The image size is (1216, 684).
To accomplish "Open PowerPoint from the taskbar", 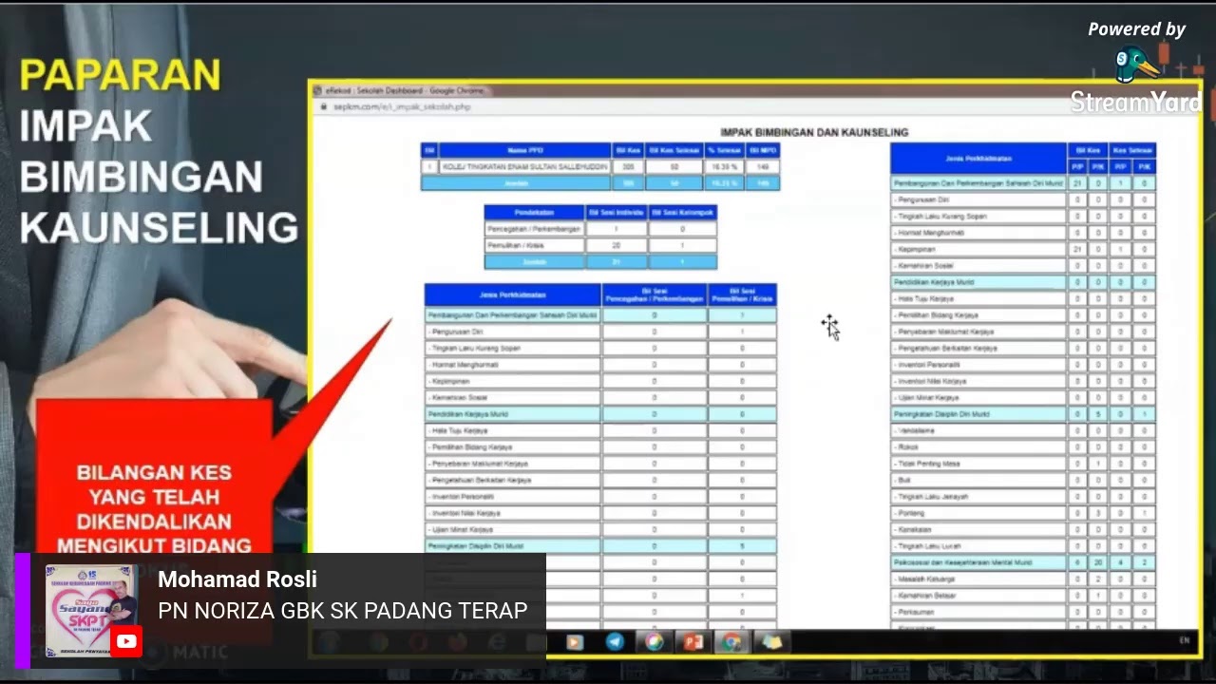I will pos(693,642).
